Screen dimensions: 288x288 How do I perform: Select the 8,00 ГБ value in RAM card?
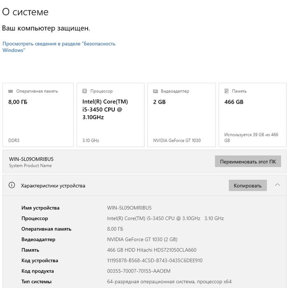pyautogui.click(x=18, y=102)
